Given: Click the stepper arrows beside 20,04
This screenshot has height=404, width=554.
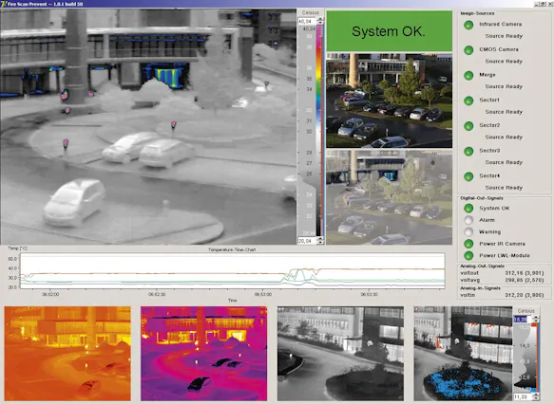Looking at the screenshot, I should (x=320, y=241).
